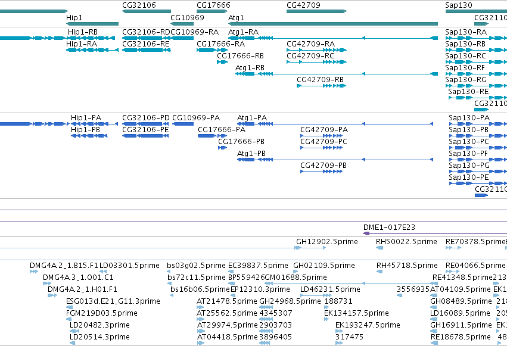Click EST label GH12902.5prime
507x346 pixels.
(327, 242)
